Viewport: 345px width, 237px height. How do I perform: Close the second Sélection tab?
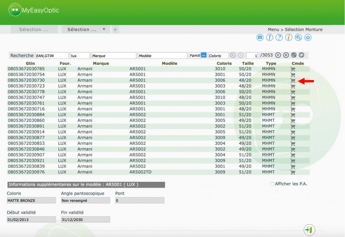pyautogui.click(x=104, y=29)
